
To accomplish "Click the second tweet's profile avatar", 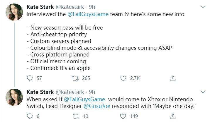I will (x=14, y=97).
